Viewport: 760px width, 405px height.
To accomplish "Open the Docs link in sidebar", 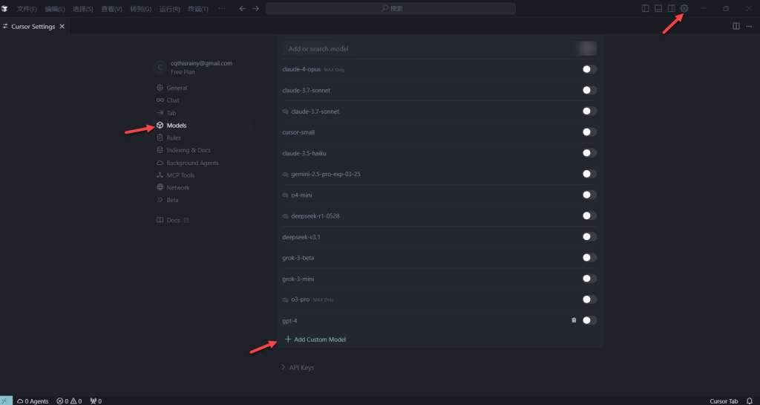I will (x=173, y=220).
